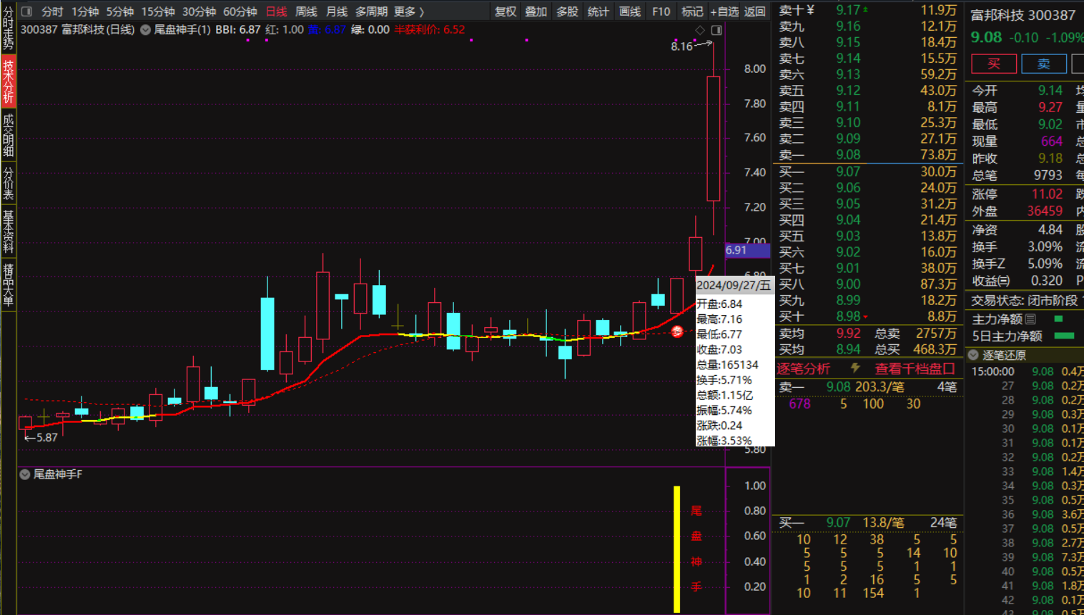Open the 成交明细 sidebar tab
1084x615 pixels.
pos(8,134)
